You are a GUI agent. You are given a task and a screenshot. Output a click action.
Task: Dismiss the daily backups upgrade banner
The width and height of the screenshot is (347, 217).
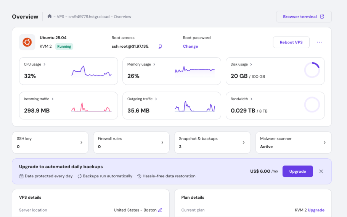pos(321,171)
